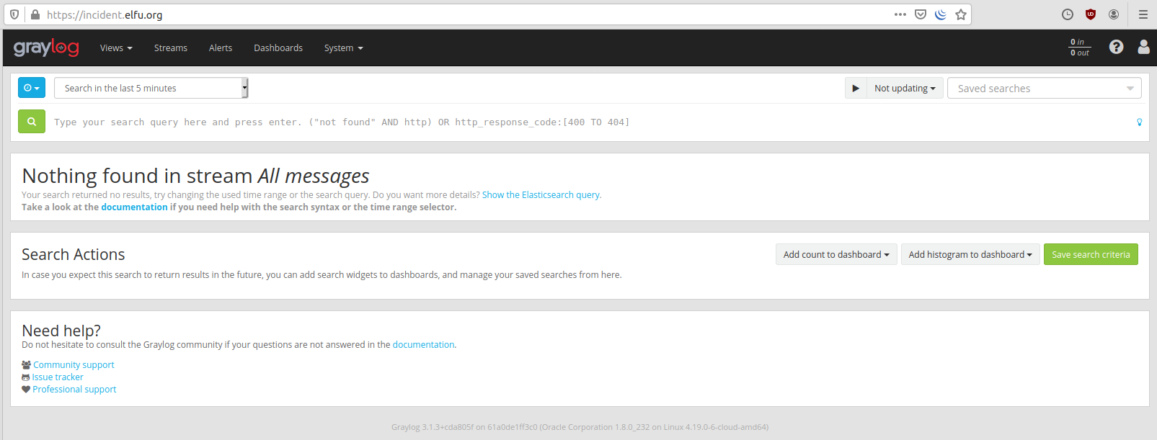Click 'Show the Elasticsearch query' link

[541, 194]
